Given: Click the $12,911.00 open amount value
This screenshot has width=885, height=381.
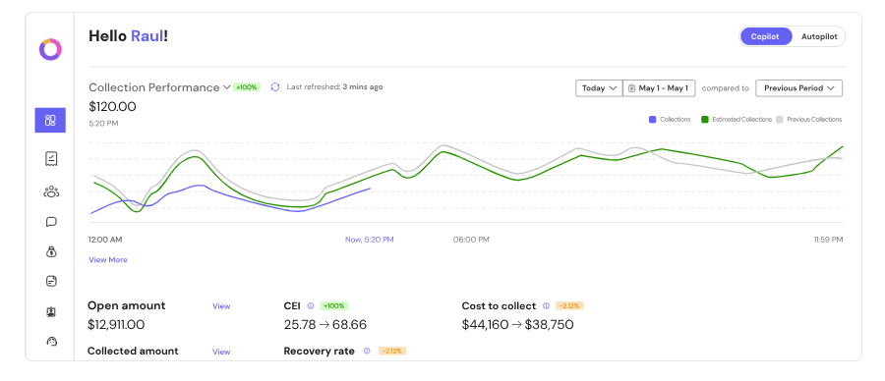Looking at the screenshot, I should 116,325.
